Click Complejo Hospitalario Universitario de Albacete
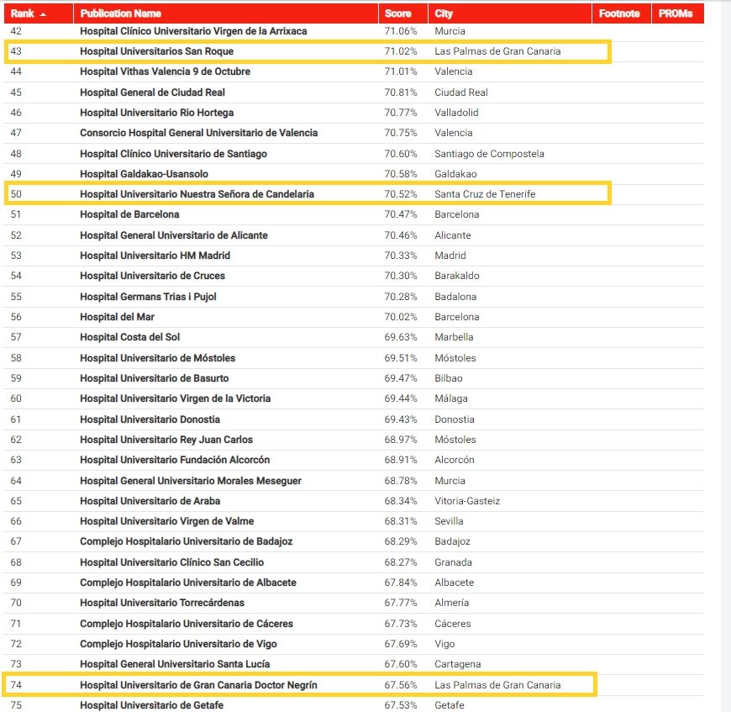The width and height of the screenshot is (731, 712). click(x=188, y=583)
